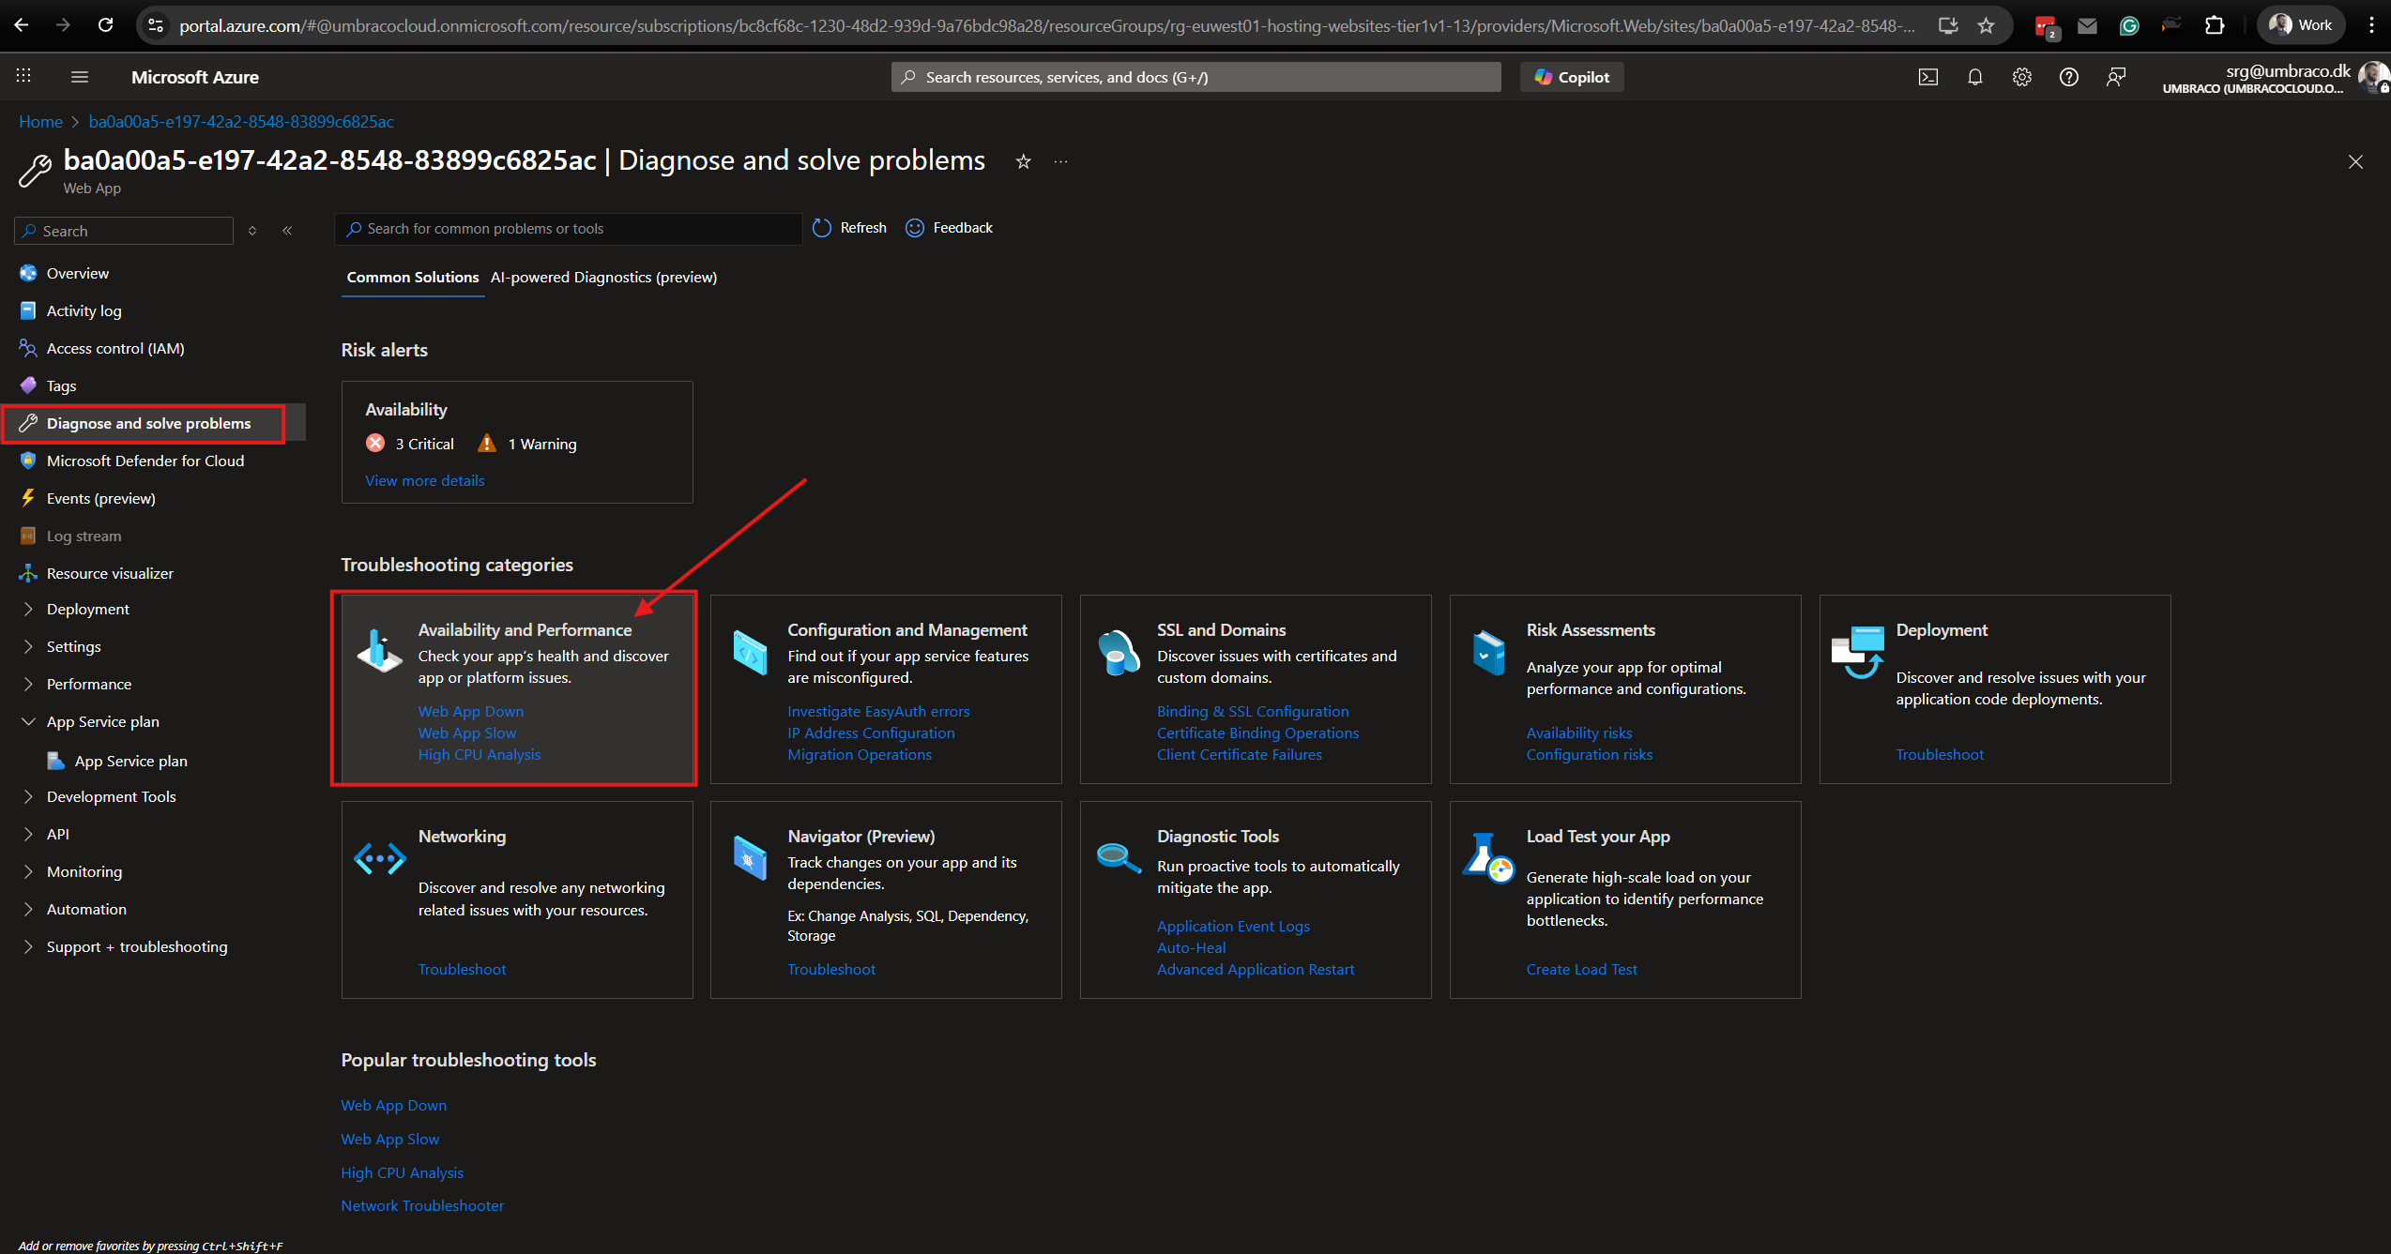This screenshot has height=1254, width=2391.
Task: Click the Azure portal hamburger menu
Action: tap(80, 77)
